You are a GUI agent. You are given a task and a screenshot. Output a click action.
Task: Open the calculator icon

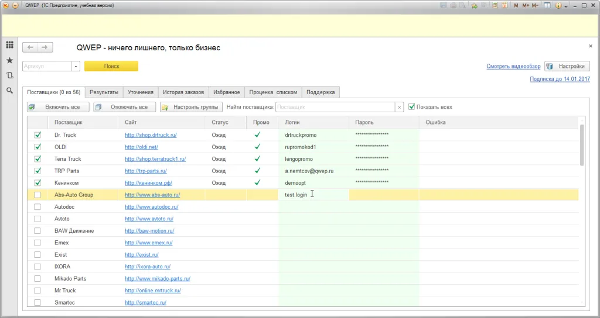tap(495, 5)
